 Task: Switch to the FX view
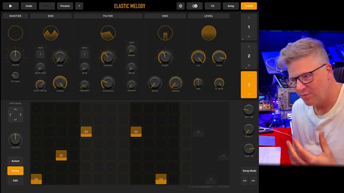click(x=213, y=6)
